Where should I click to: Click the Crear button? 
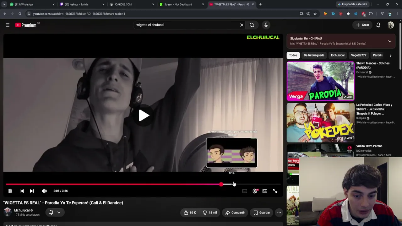(x=363, y=25)
